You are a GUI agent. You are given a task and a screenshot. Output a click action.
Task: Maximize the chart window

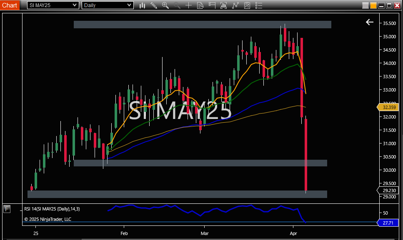(x=389, y=5)
